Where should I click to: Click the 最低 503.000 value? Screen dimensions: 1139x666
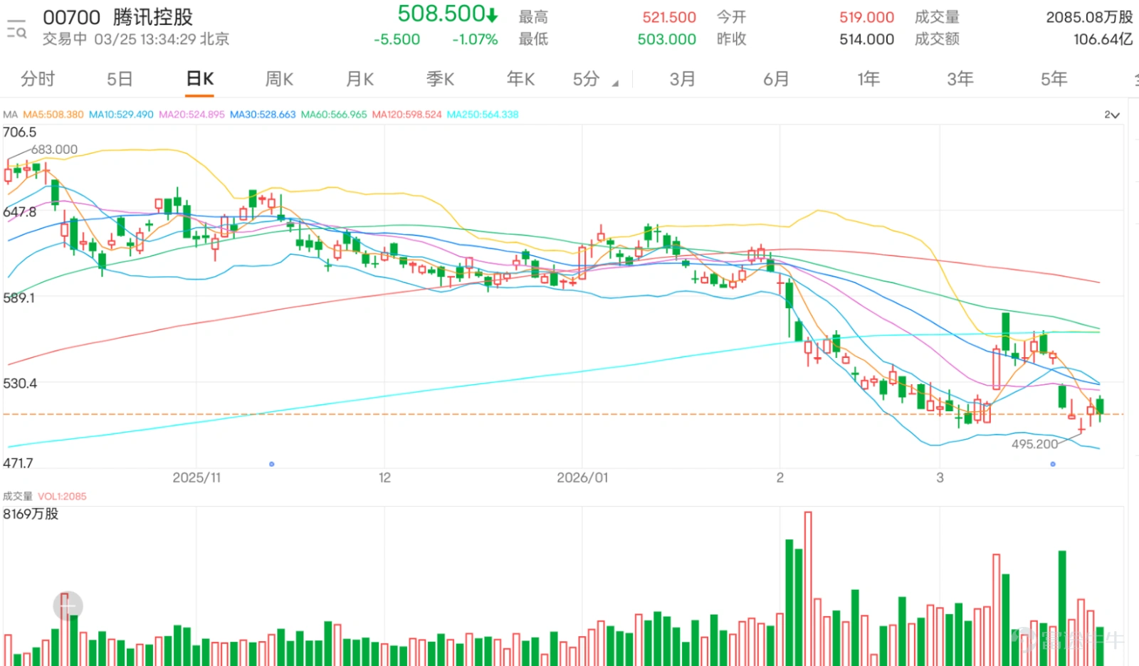(x=667, y=40)
